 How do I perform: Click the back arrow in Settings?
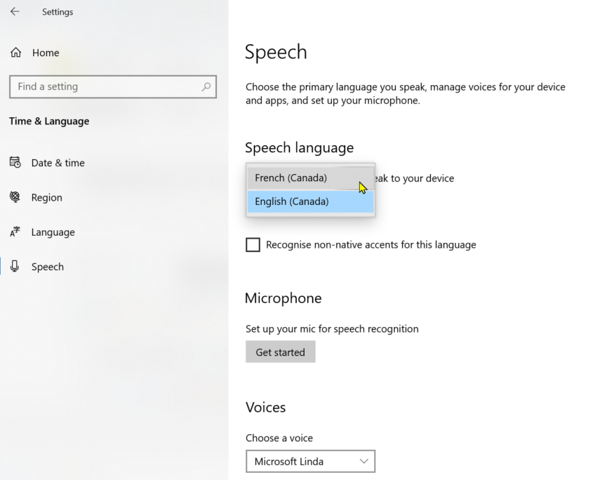(14, 11)
